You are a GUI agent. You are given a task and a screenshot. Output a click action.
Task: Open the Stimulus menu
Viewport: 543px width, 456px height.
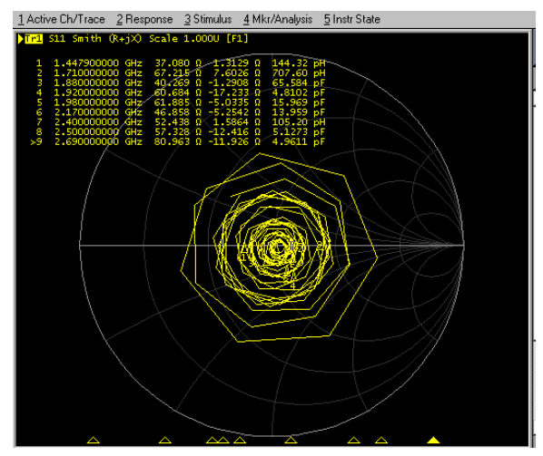point(208,19)
